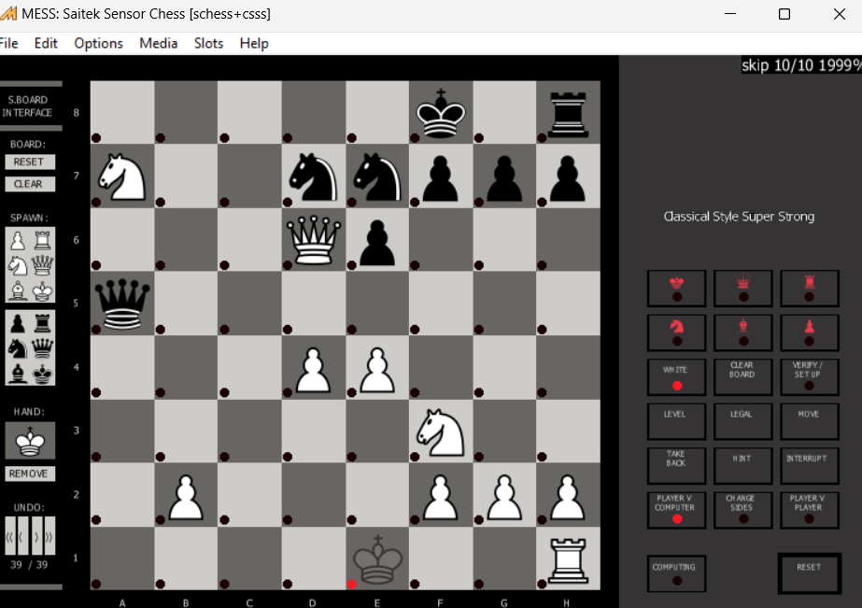The width and height of the screenshot is (862, 608).
Task: Click the white king held in hand
Action: tap(30, 440)
